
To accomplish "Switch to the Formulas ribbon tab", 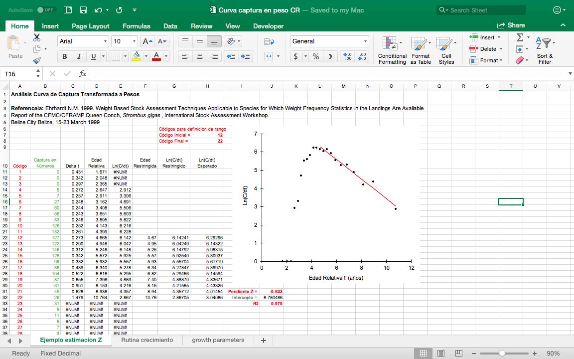I will [136, 26].
